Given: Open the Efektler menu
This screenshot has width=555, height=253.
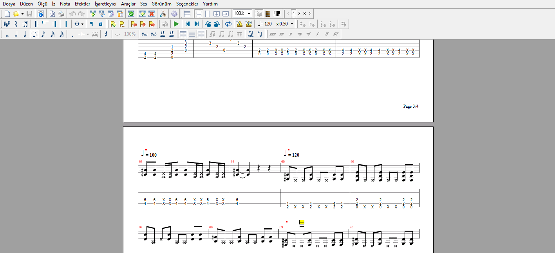Looking at the screenshot, I should [82, 4].
